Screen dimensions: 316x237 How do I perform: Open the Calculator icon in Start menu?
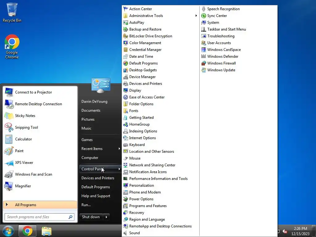(x=9, y=139)
